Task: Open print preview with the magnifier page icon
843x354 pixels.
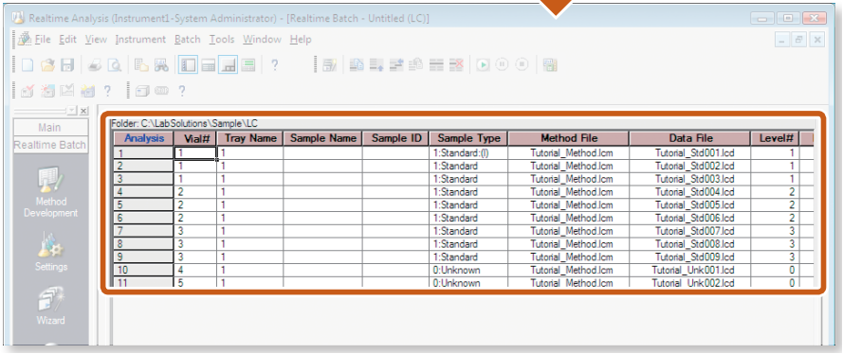Action: pyautogui.click(x=114, y=65)
